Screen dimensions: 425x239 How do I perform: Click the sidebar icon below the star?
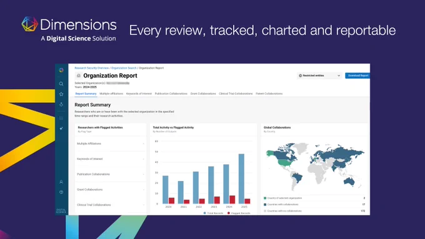point(61,104)
